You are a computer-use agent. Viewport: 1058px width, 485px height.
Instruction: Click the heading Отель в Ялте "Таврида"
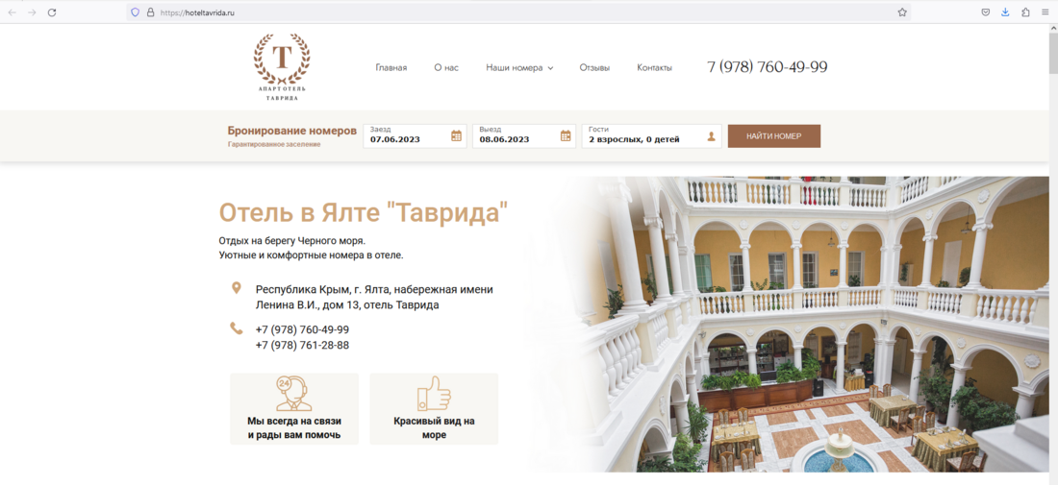click(x=363, y=212)
